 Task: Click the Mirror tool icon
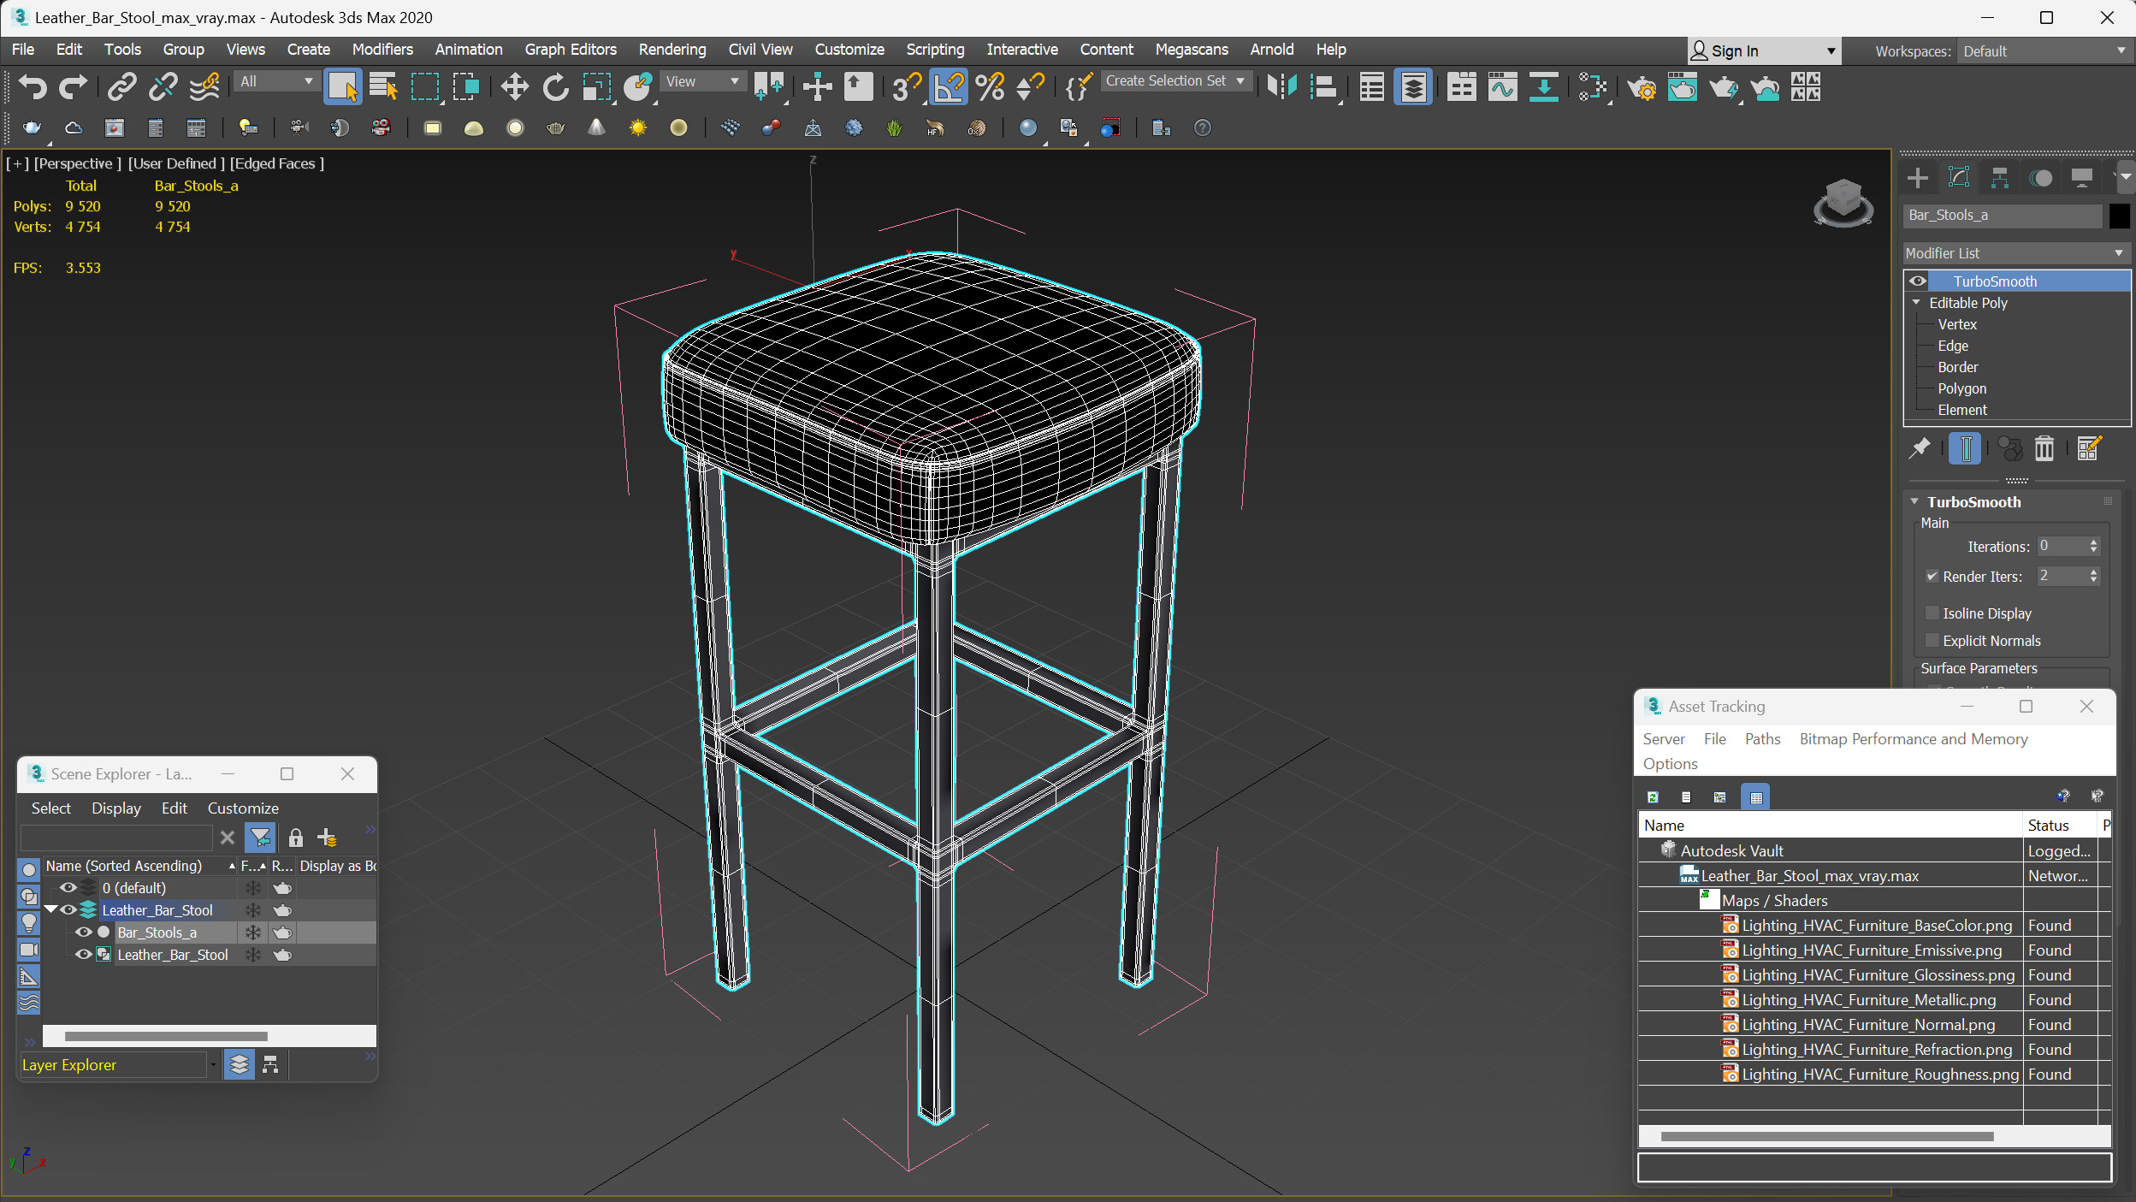[1281, 86]
